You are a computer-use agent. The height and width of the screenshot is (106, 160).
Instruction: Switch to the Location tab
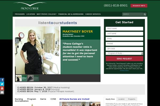point(121,99)
